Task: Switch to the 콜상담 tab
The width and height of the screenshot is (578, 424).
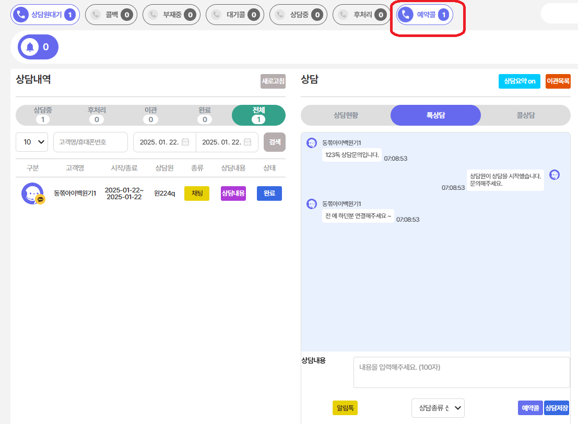Action: tap(525, 115)
